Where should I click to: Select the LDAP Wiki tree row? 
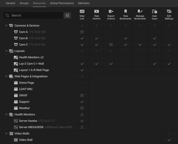[37, 89]
